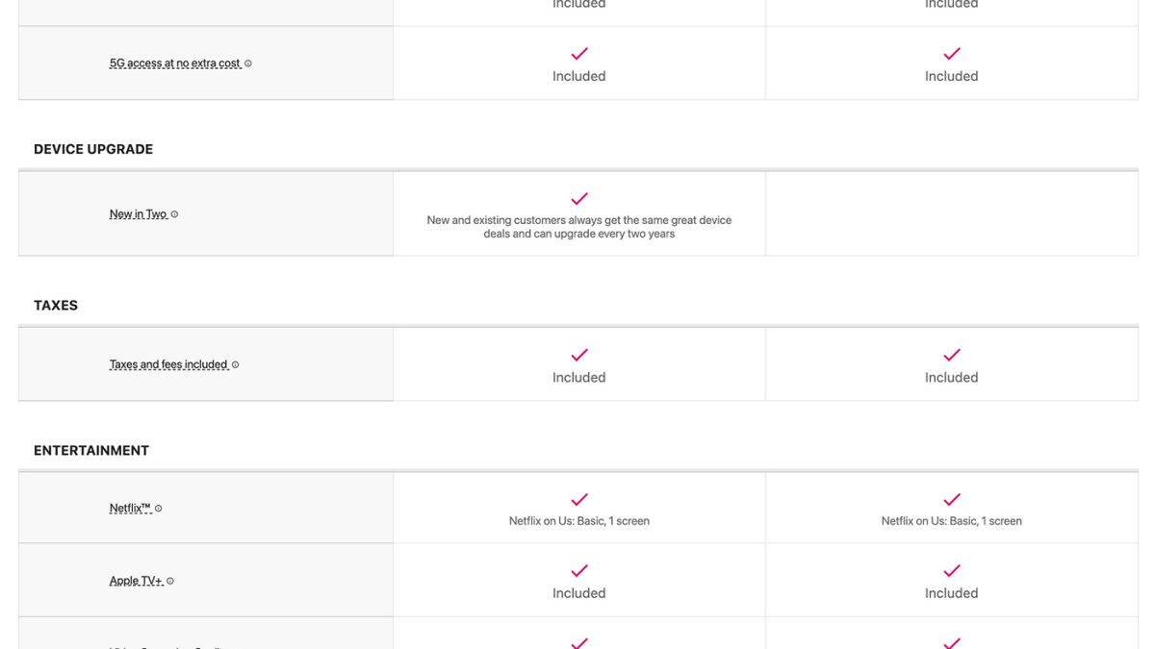Click the DEVICE UPGRADE section heading

[x=93, y=149]
